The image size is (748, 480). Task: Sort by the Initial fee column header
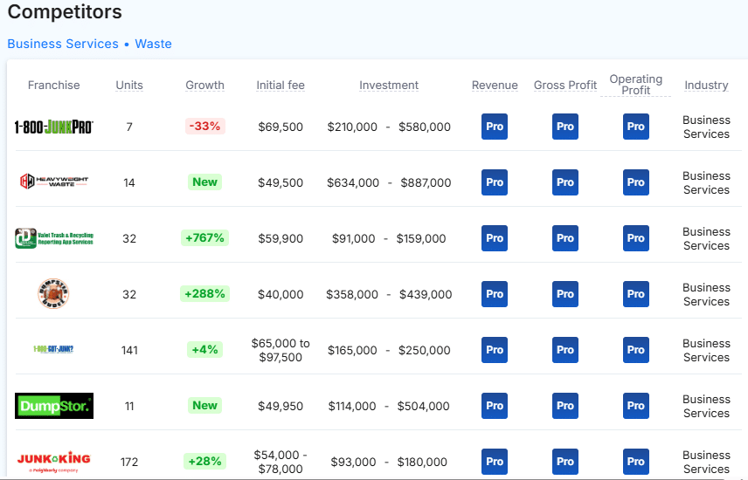(x=280, y=85)
